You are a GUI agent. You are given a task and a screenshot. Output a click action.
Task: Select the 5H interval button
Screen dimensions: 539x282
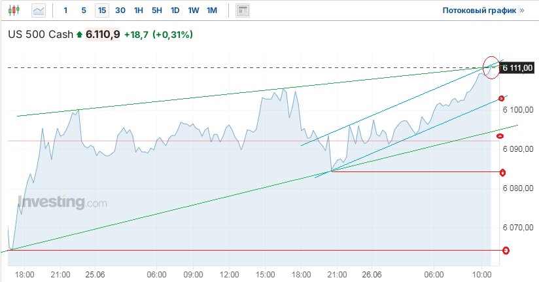157,10
